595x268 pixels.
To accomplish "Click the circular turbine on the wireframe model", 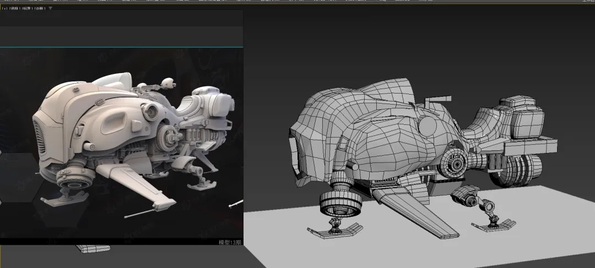I will (x=457, y=162).
